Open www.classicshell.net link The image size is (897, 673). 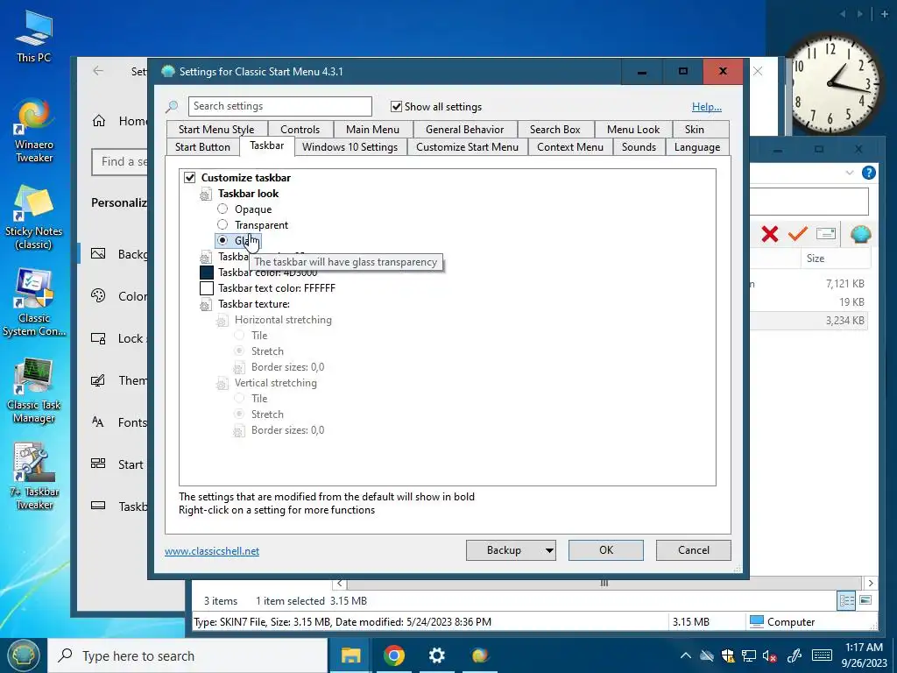point(212,551)
